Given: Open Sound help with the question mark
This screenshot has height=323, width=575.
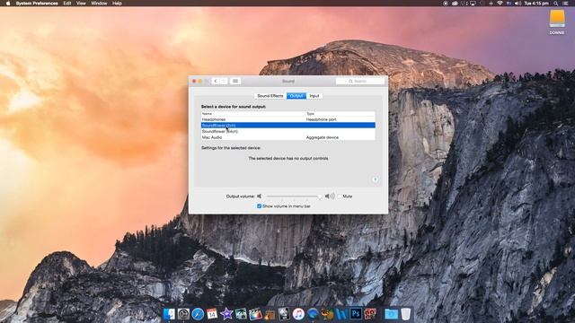Looking at the screenshot, I should coord(376,179).
